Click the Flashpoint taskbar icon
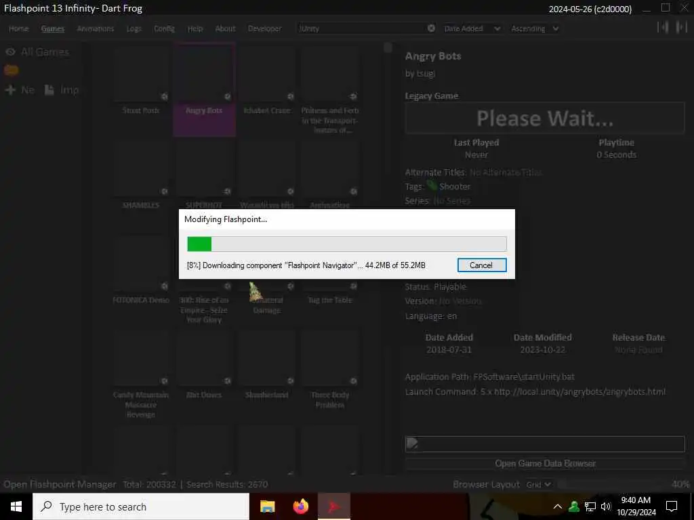 pyautogui.click(x=334, y=506)
